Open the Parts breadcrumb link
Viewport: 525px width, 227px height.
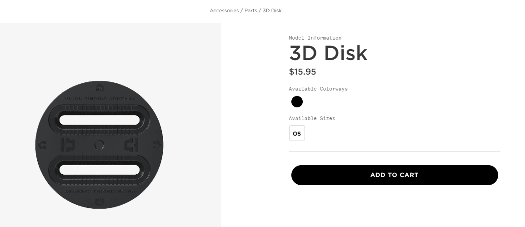click(x=250, y=10)
